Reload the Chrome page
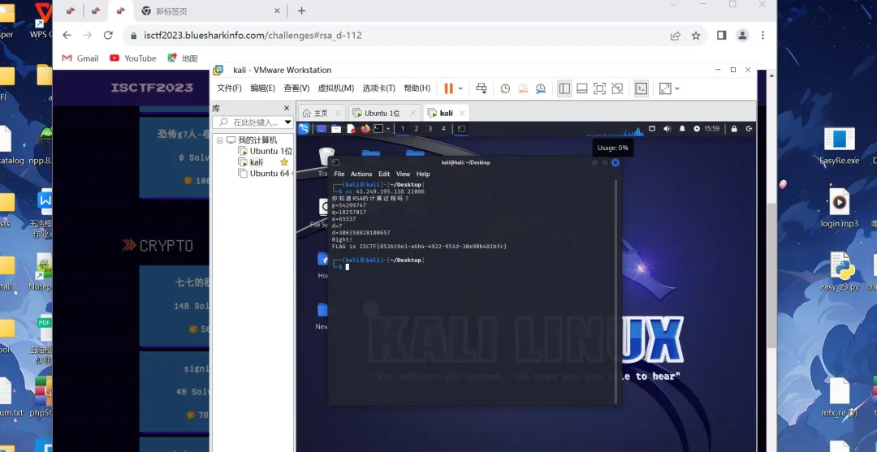877x452 pixels. click(x=109, y=35)
